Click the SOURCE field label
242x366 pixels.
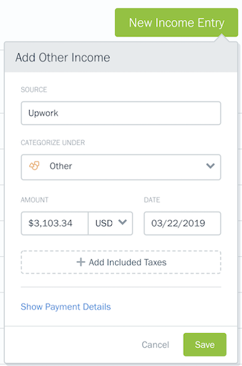(34, 90)
